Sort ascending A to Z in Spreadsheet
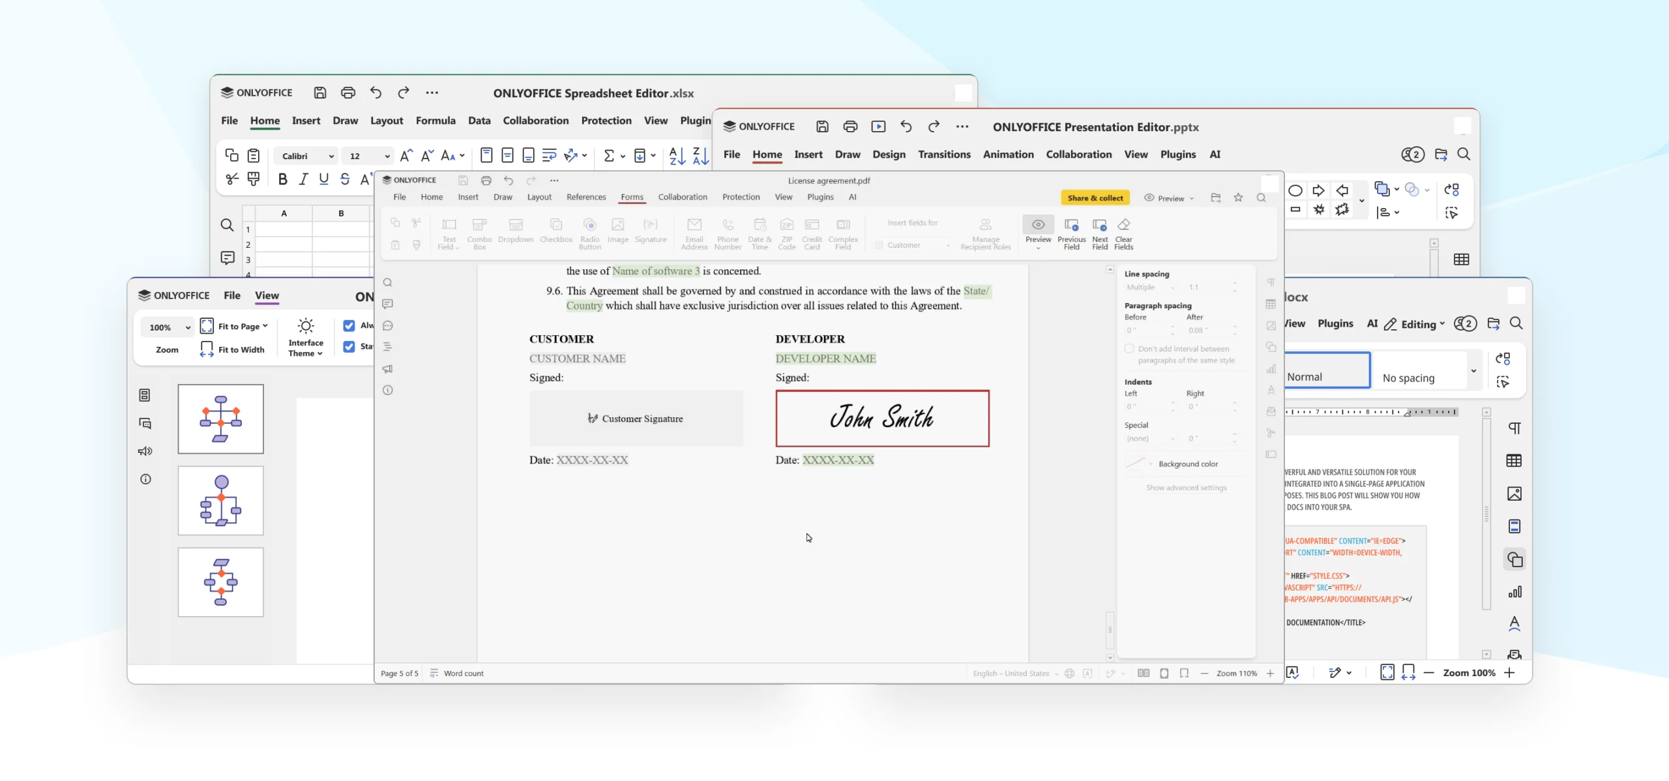The height and width of the screenshot is (781, 1669). (677, 156)
